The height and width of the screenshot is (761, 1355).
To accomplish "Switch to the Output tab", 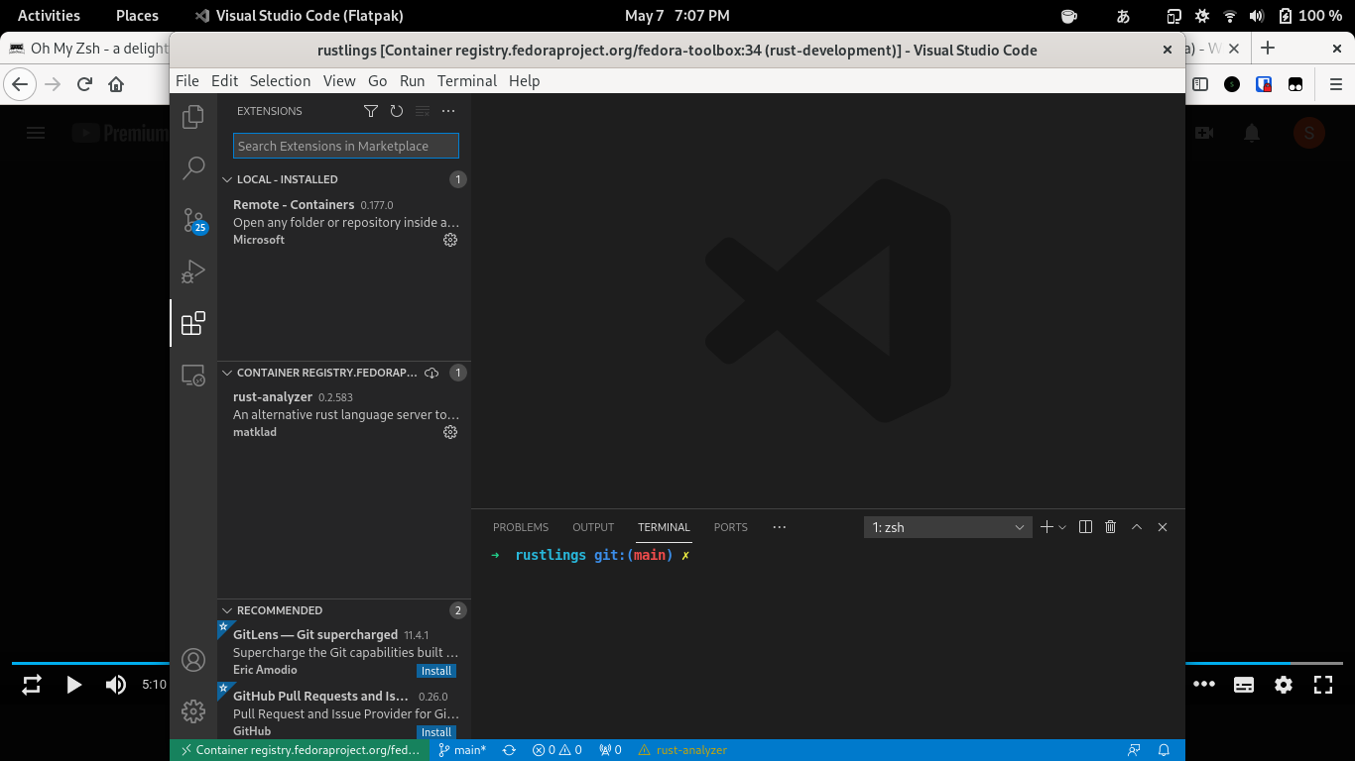I will (593, 527).
